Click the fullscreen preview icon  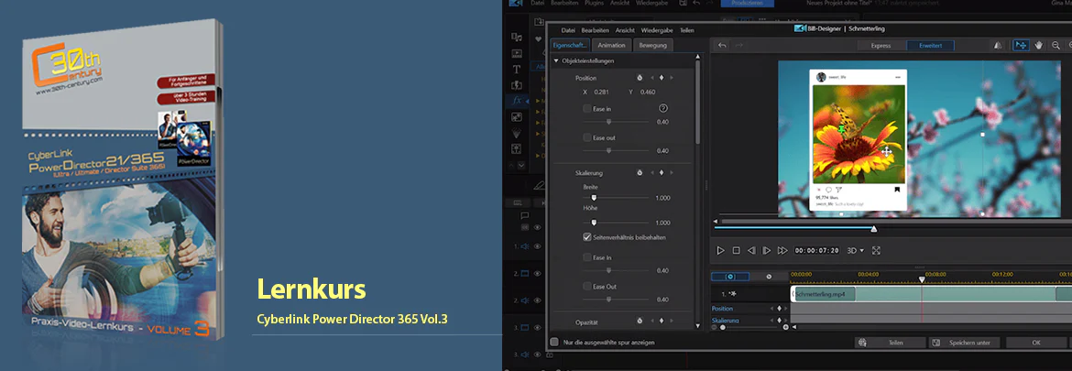(877, 251)
